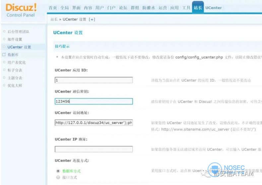Open the 界面 tab
This screenshot has width=262, height=185.
point(76,8)
